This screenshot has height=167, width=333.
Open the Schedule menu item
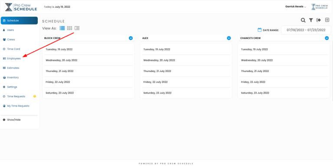point(20,21)
